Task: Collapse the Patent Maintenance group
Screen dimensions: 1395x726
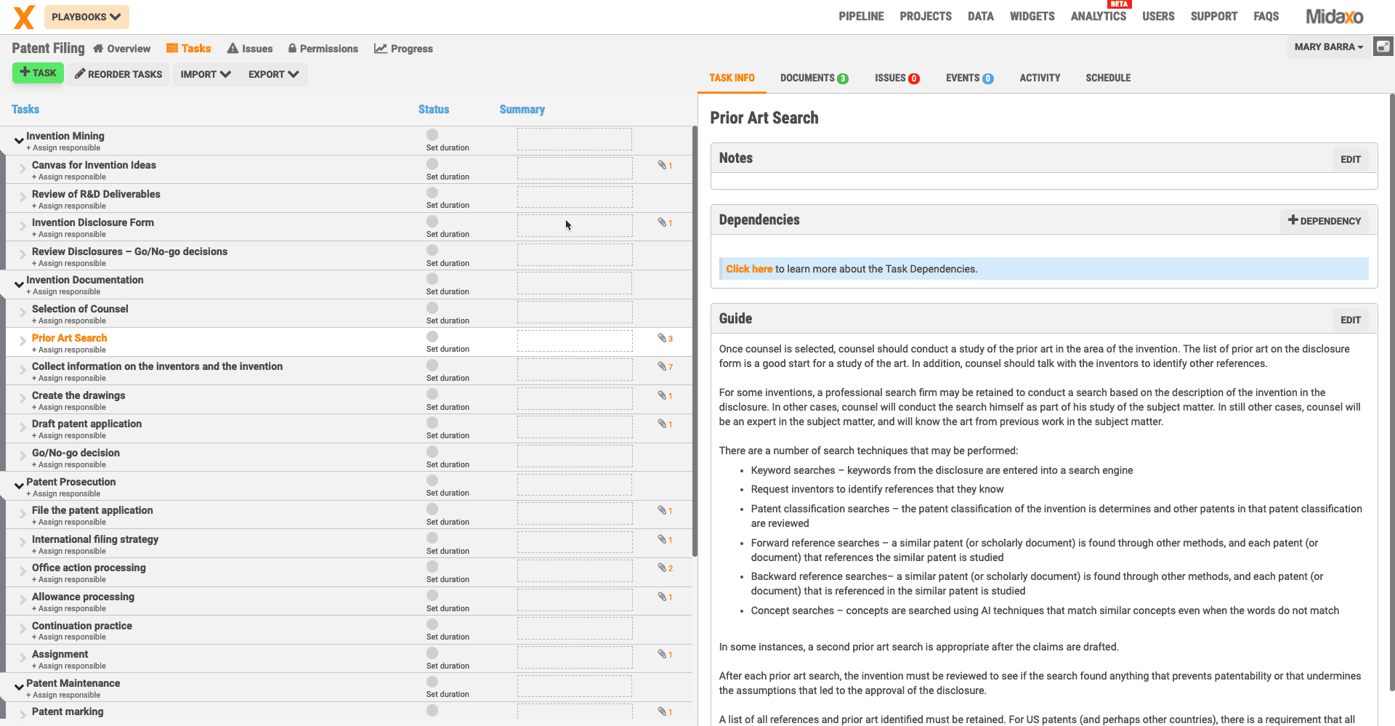Action: (19, 687)
